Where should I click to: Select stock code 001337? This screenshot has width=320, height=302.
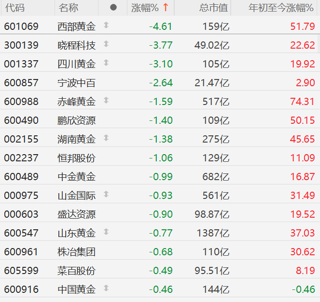(x=21, y=64)
